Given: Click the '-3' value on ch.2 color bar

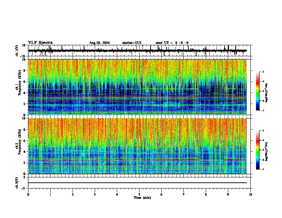Looking at the screenshot, I should point(262,131).
